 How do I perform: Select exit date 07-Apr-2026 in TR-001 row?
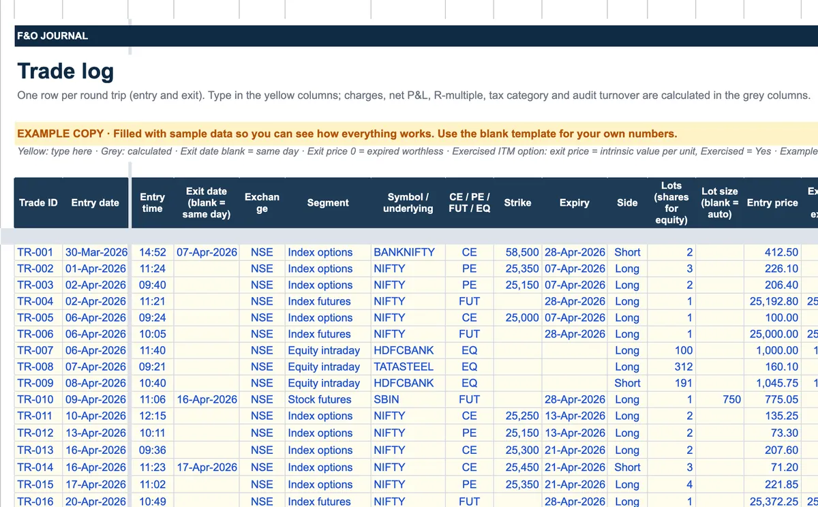click(x=207, y=252)
